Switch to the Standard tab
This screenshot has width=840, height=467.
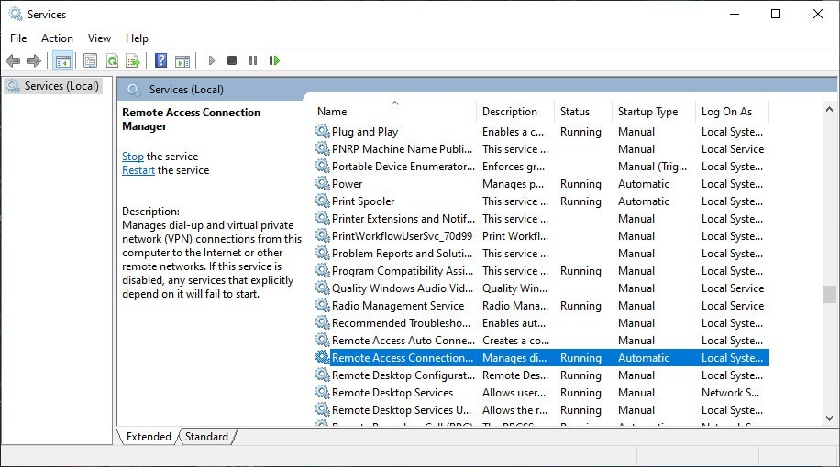coord(206,437)
